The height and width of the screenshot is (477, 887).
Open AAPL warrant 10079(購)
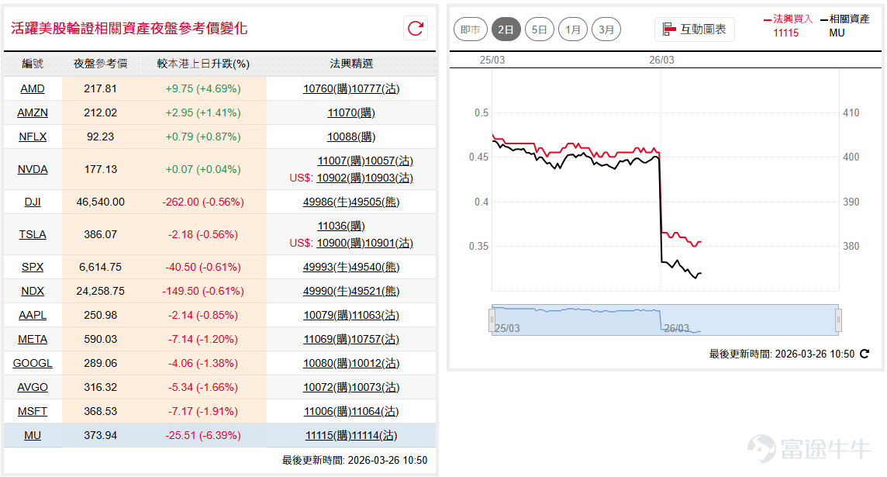327,315
